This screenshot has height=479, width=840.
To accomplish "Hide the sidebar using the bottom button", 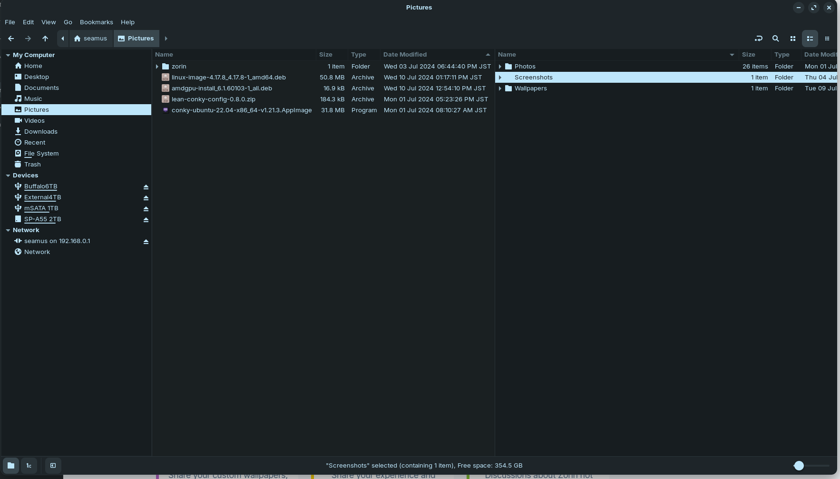I will (x=53, y=465).
